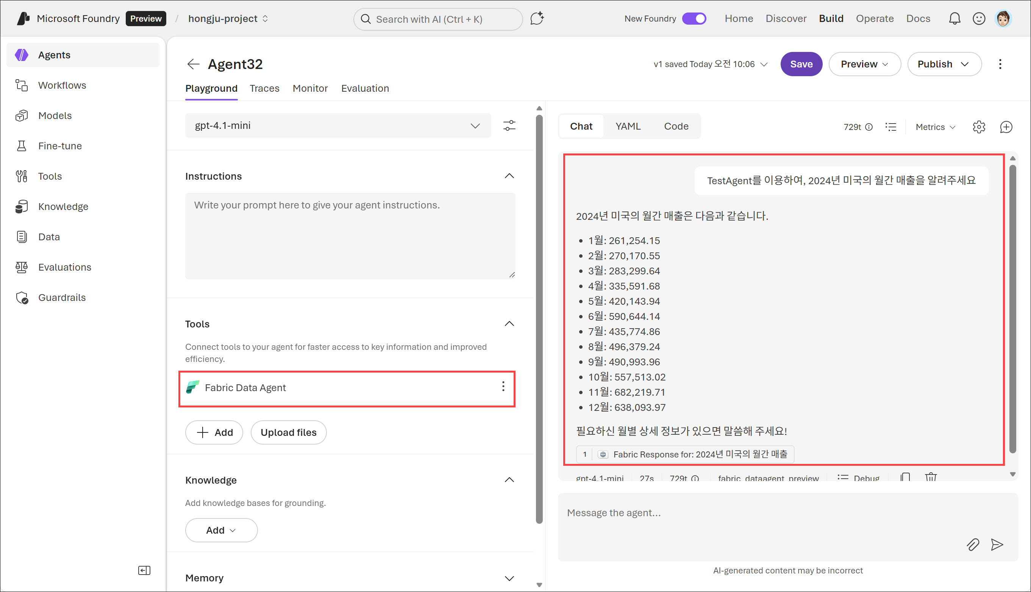Screen dimensions: 1031x592
Task: Open the gpt-4.1-mini model dropdown
Action: click(338, 125)
